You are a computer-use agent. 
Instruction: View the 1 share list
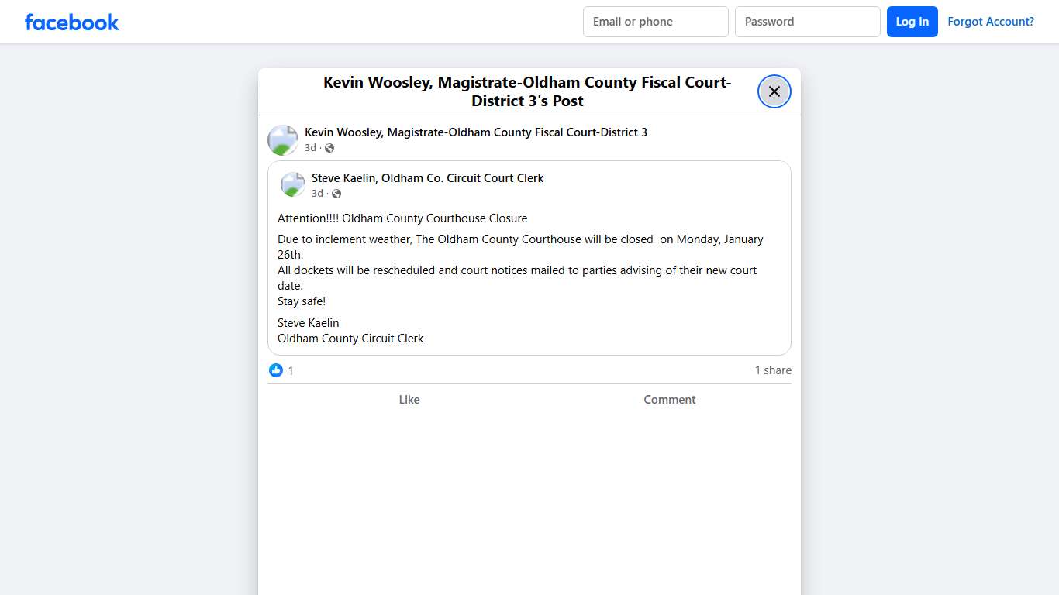pyautogui.click(x=773, y=370)
